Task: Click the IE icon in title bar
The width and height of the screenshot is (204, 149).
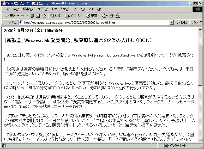Action: (3, 3)
